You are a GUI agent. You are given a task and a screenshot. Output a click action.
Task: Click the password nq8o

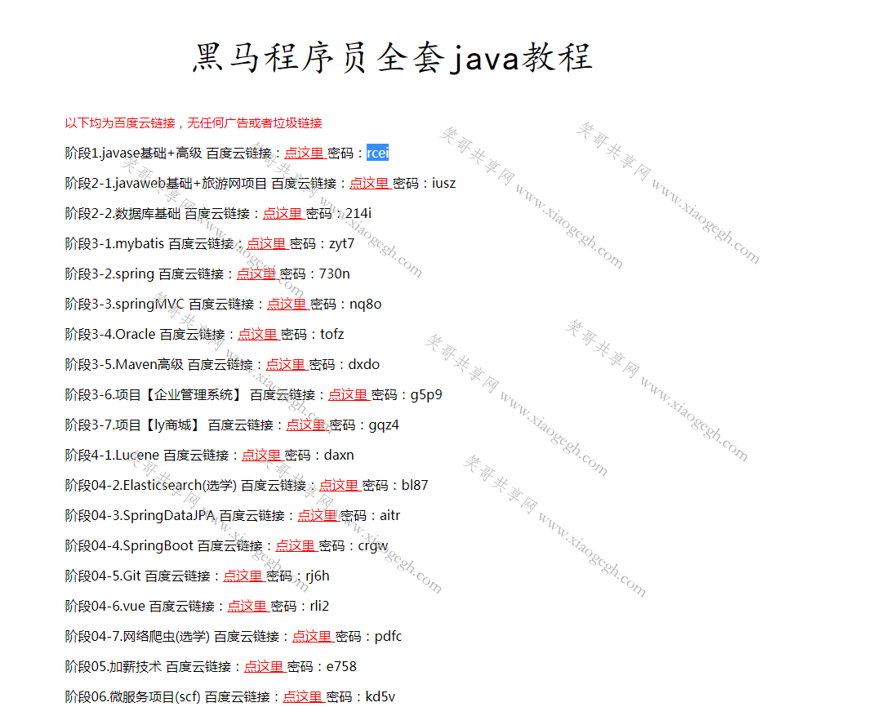point(366,305)
